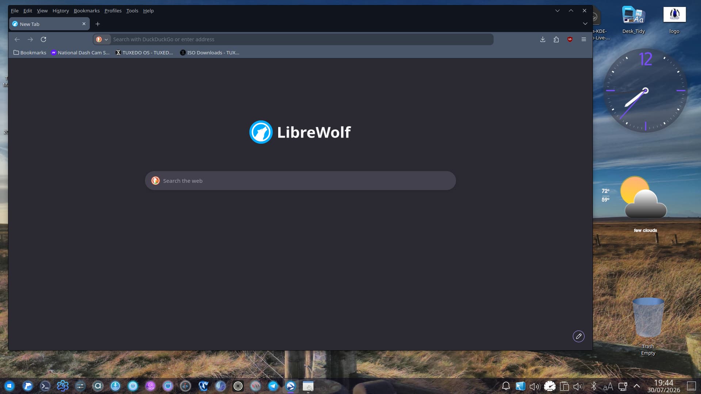Click the aA icon in the system tray

(608, 386)
